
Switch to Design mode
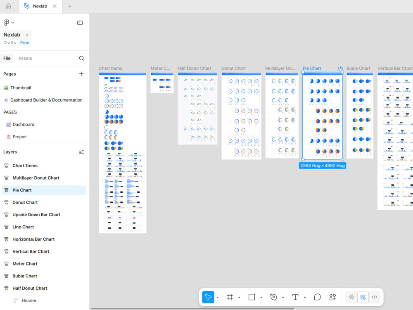pos(363,297)
